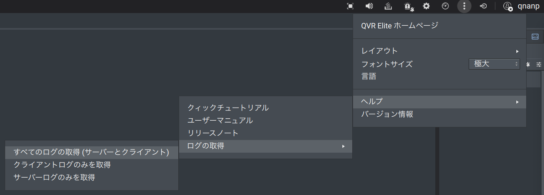Choose サーバーログのみを取得

click(54, 178)
